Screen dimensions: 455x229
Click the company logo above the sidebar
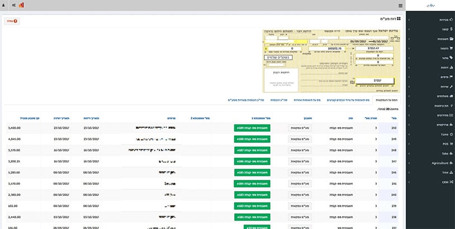[x=430, y=6]
